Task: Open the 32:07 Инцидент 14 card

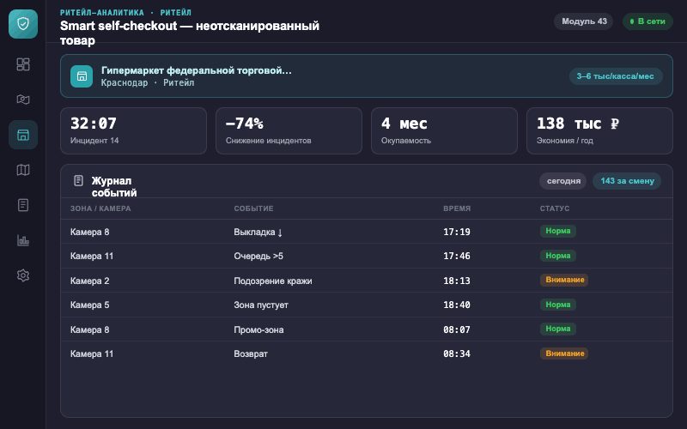Action: (133, 131)
